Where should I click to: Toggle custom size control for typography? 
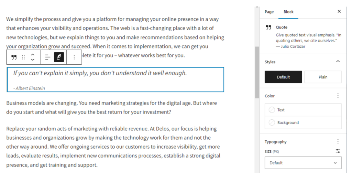click(x=338, y=151)
